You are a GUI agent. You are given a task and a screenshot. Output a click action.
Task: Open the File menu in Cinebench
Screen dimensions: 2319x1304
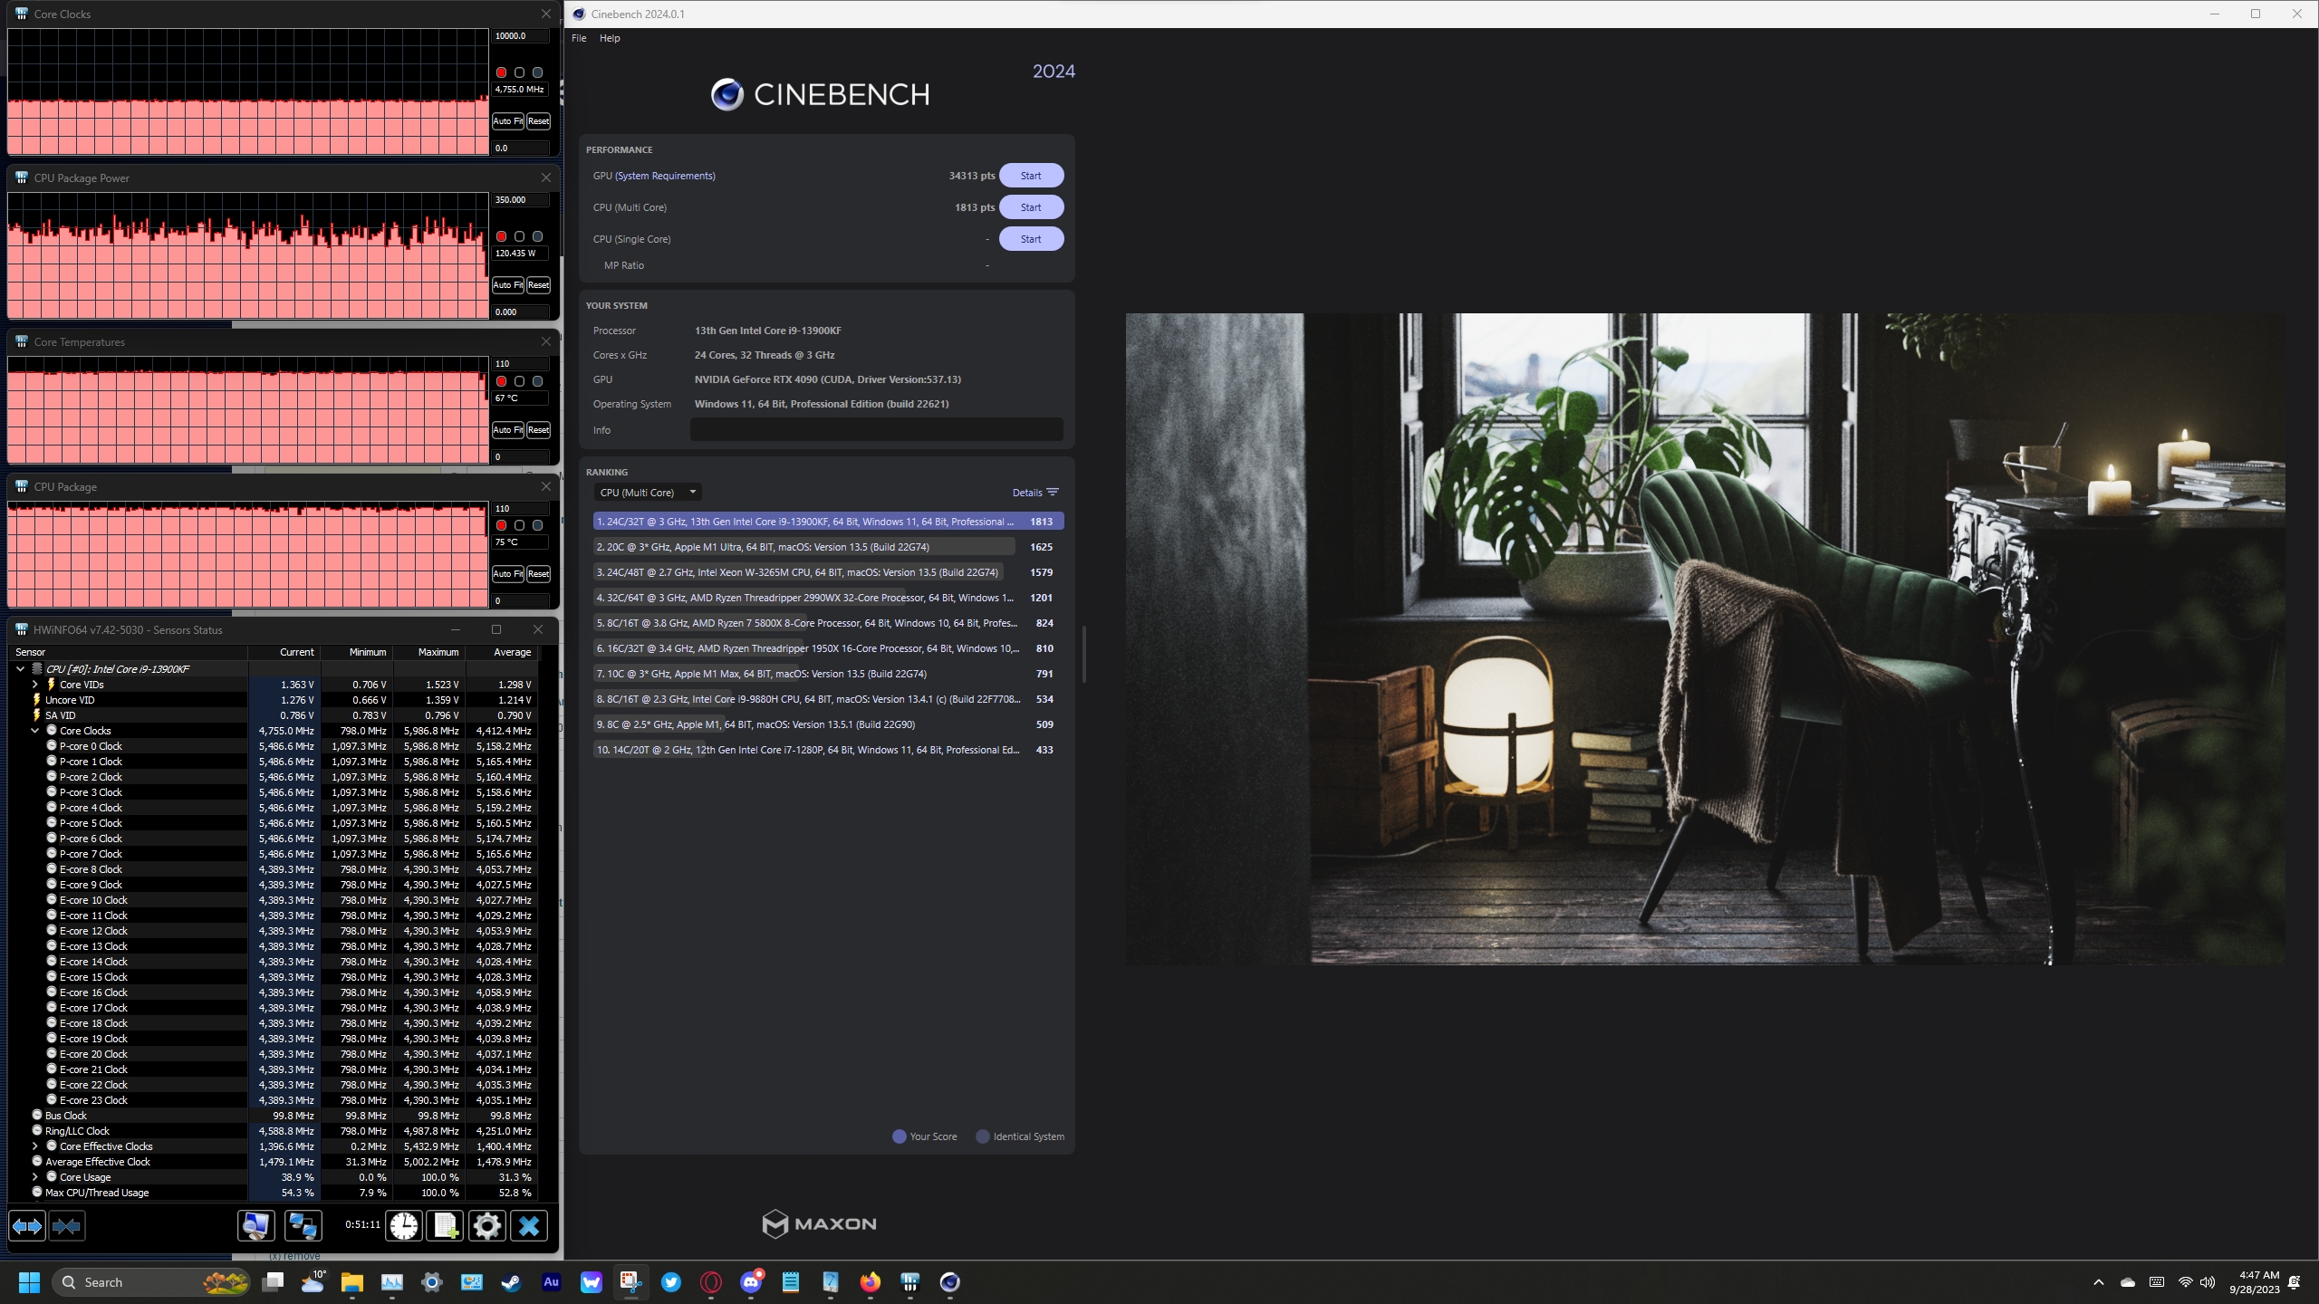pos(579,38)
